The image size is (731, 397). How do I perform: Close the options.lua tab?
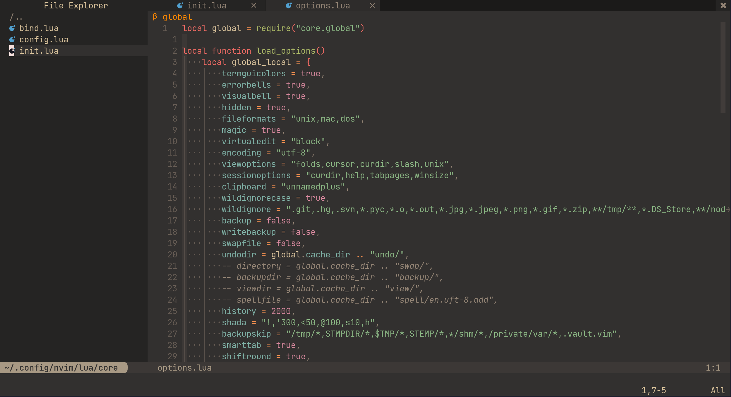tap(372, 5)
